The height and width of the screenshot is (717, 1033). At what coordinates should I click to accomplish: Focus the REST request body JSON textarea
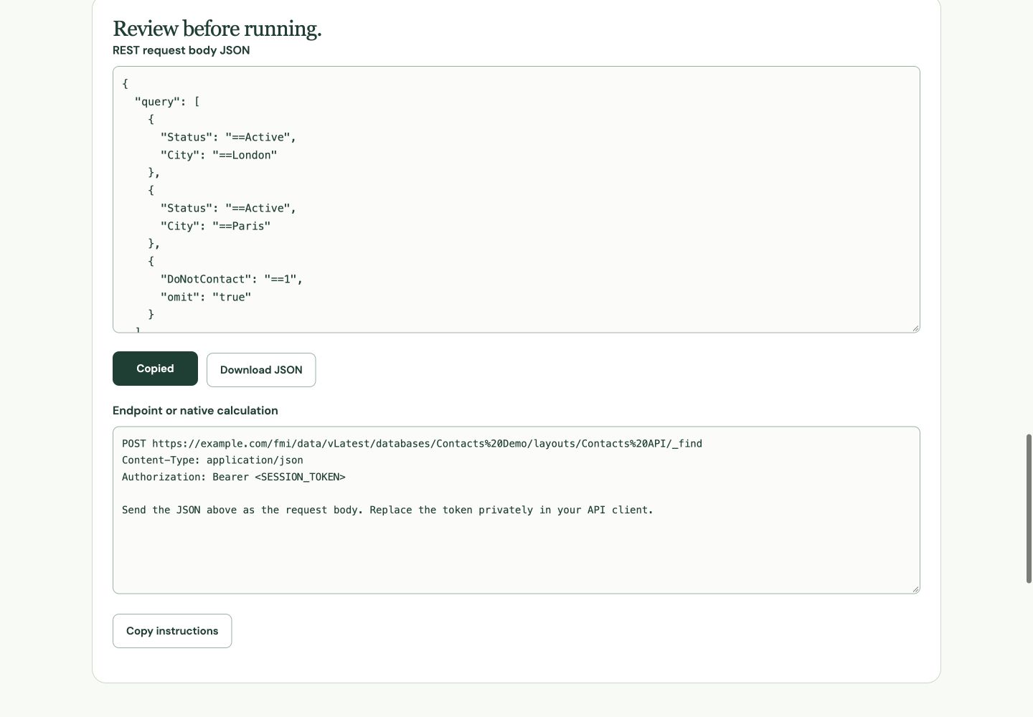[x=516, y=199]
